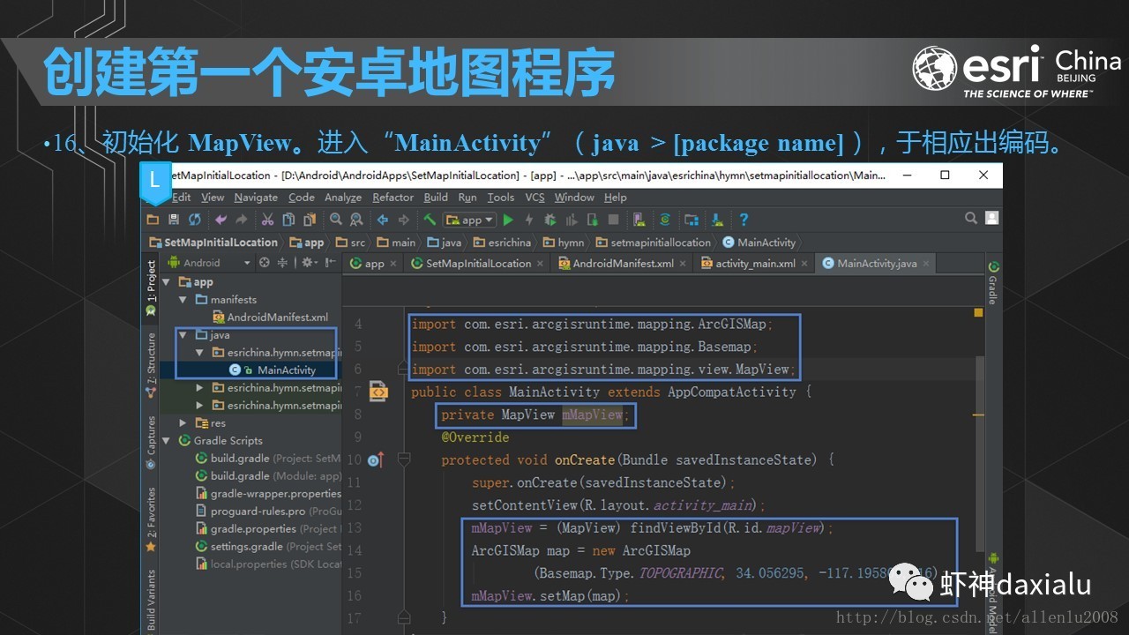Click the Find magnifier icon

tap(336, 220)
